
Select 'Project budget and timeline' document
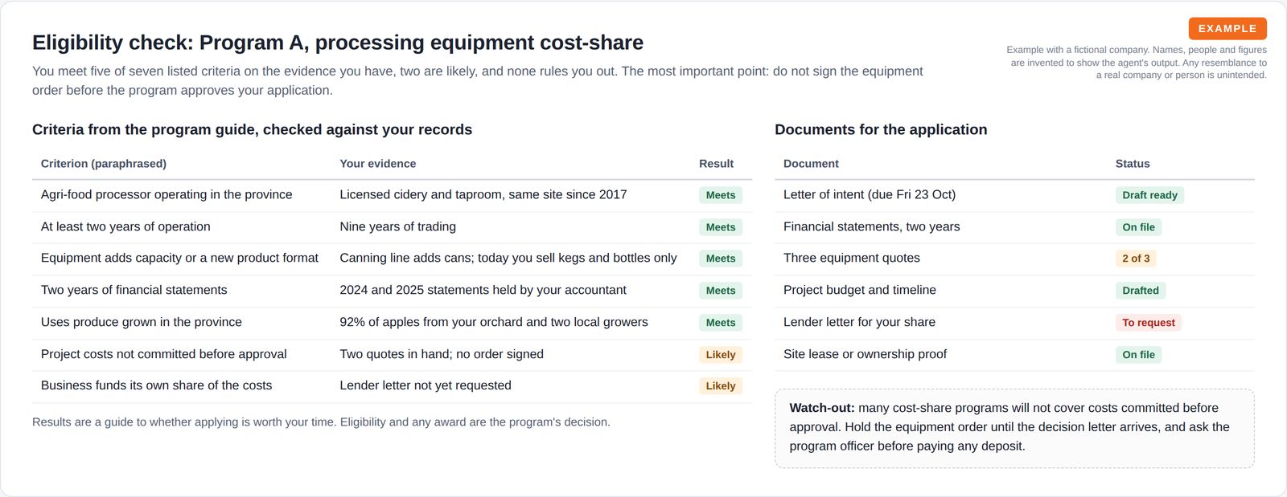click(860, 290)
